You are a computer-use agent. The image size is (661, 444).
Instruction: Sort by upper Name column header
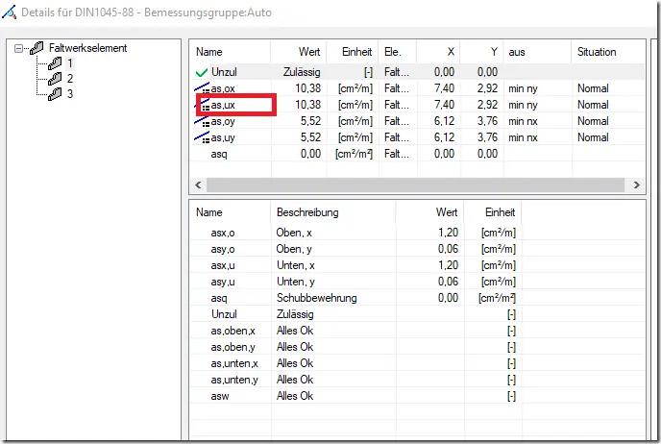tap(230, 52)
